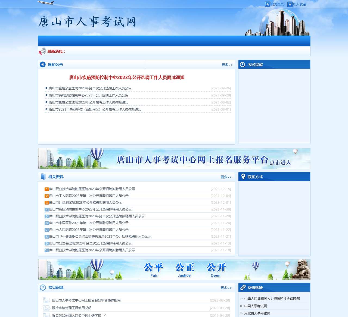
Task: Click the date [2023-12-15] in 相关资料
Action: [x=221, y=189]
